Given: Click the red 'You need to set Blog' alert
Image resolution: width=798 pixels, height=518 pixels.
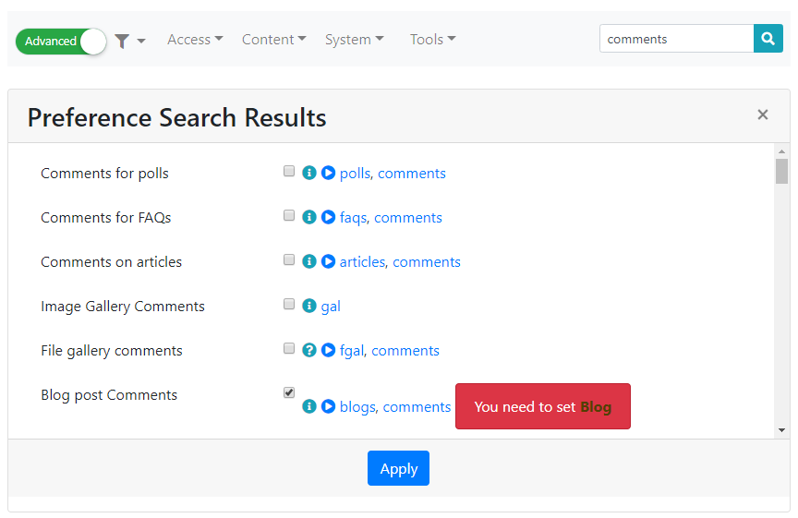Looking at the screenshot, I should pyautogui.click(x=542, y=406).
